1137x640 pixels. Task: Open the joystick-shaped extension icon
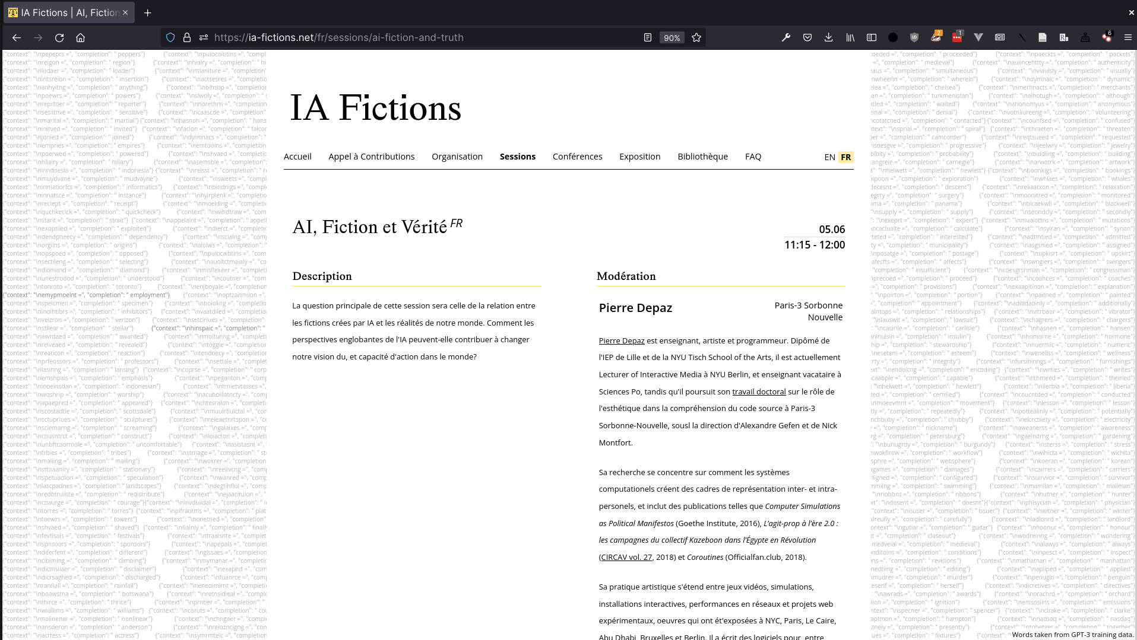click(1085, 37)
